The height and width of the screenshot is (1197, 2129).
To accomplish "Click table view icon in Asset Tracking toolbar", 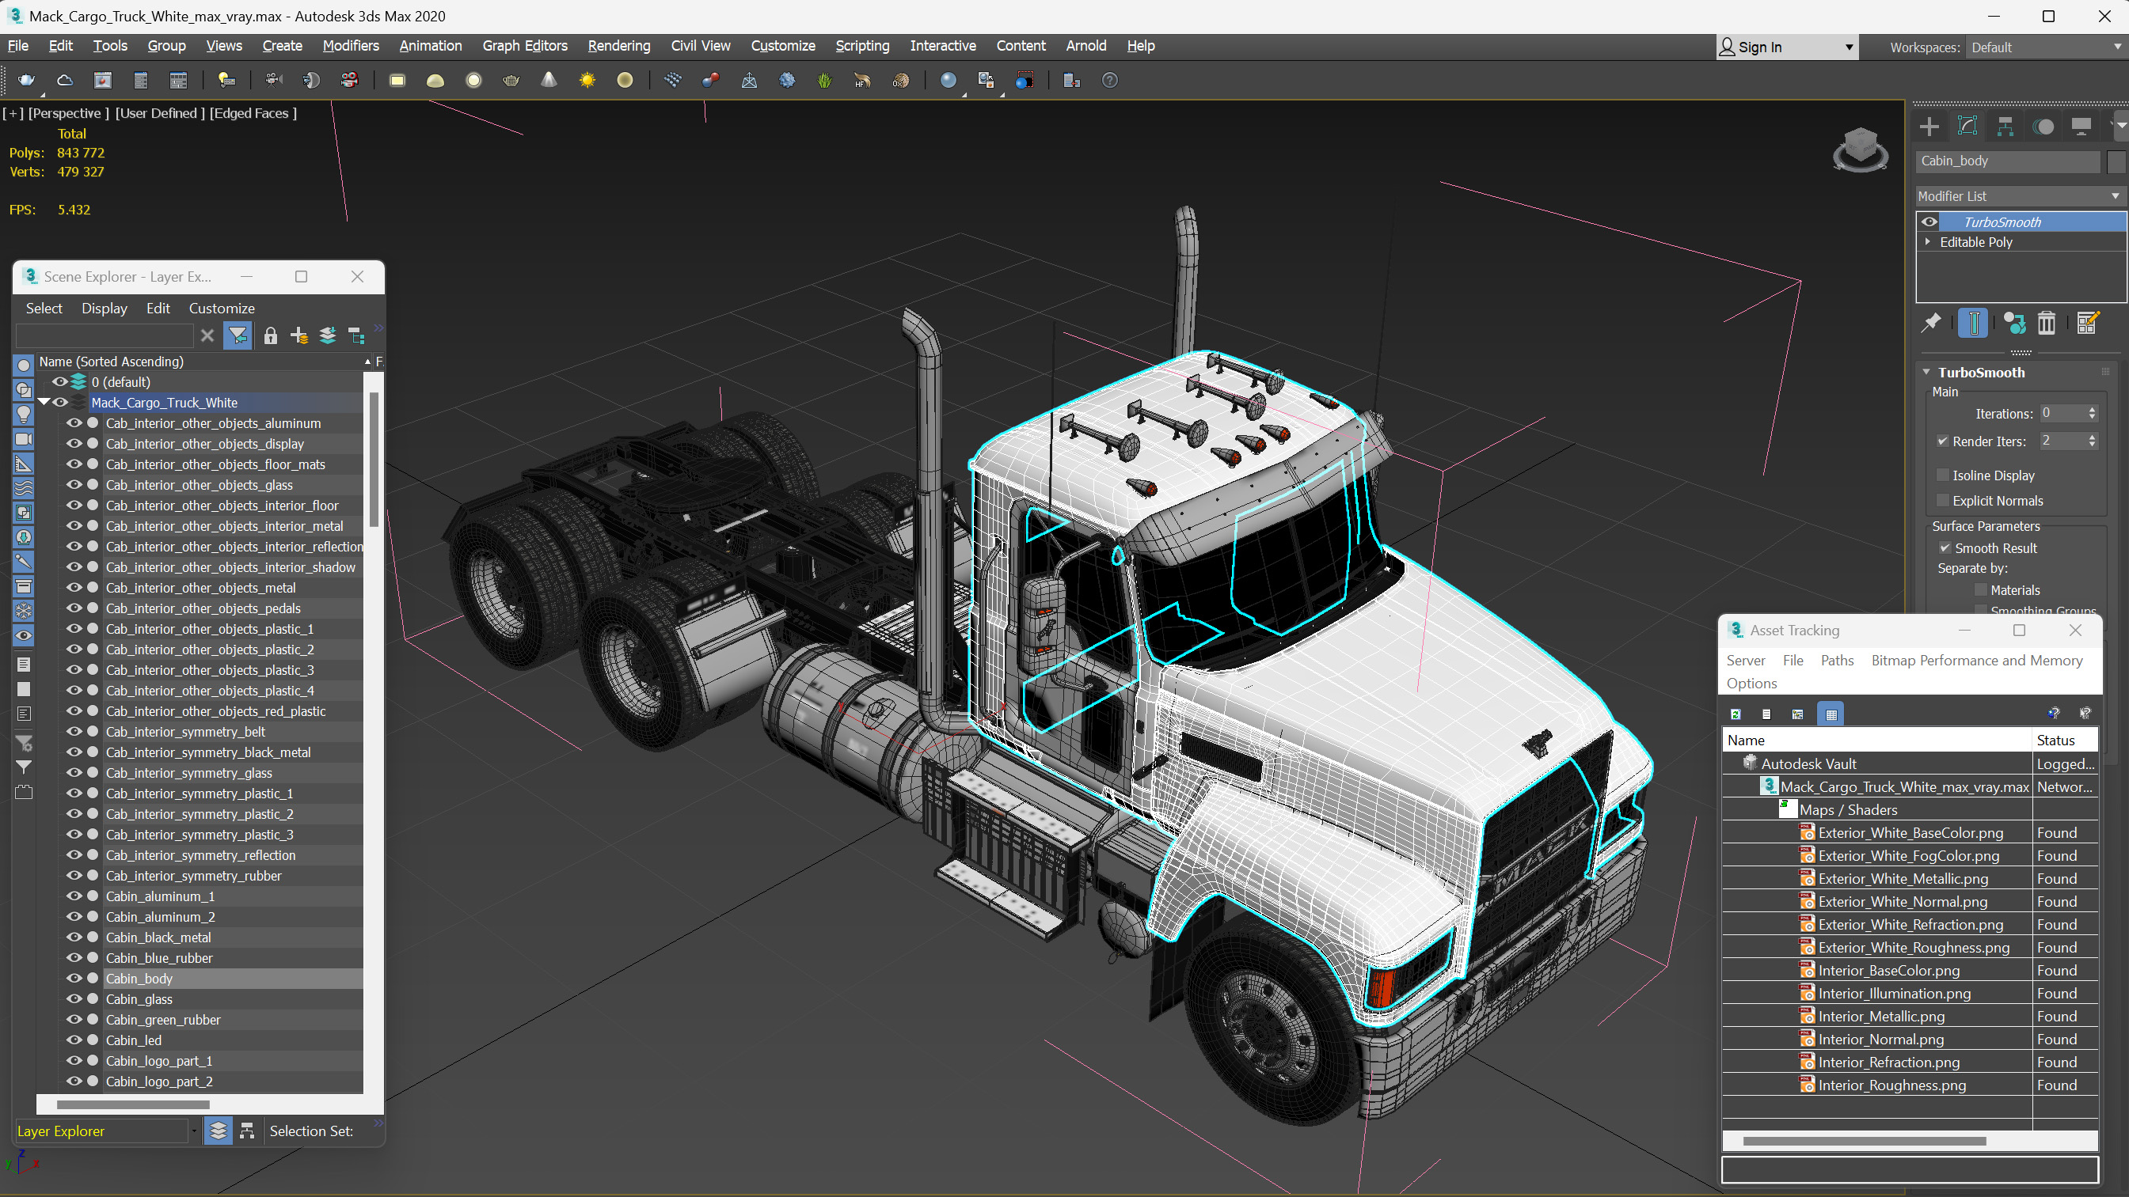I will coord(1831,714).
